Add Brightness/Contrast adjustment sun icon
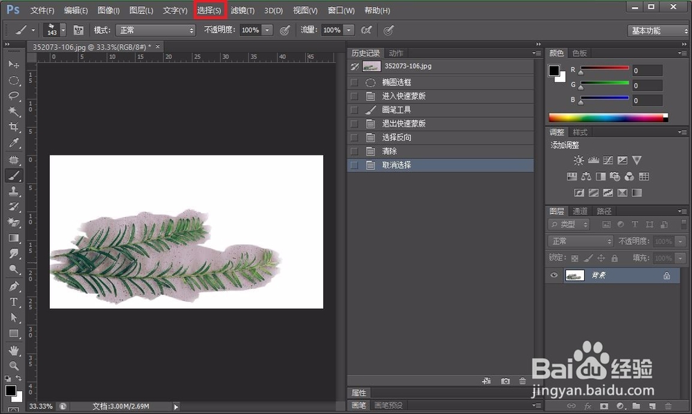 click(578, 160)
